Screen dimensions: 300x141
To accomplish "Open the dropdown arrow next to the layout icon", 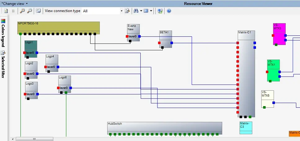I will pos(151,11).
